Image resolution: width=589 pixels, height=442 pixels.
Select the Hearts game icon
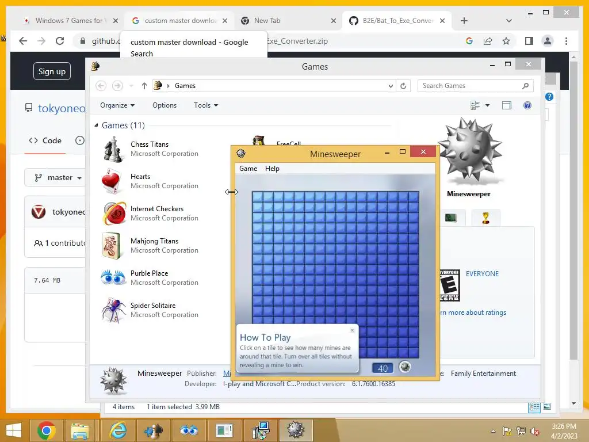111,181
